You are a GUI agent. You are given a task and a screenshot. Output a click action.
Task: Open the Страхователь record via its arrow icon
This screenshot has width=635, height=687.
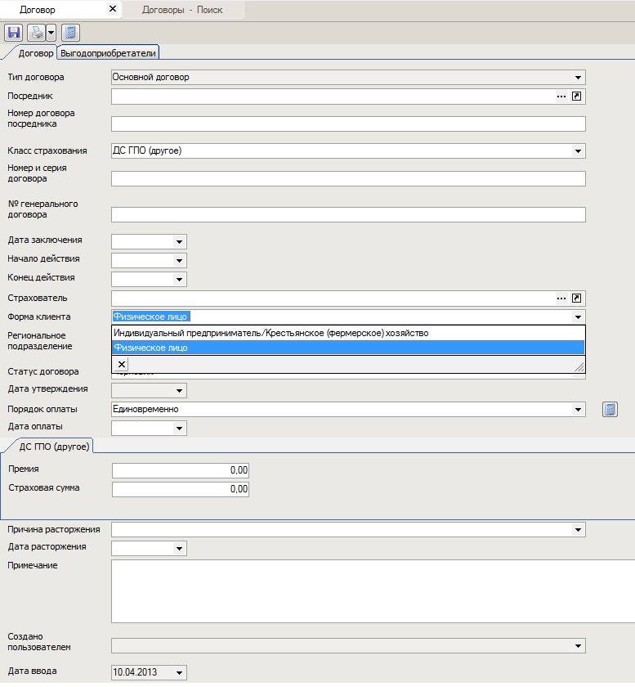click(x=577, y=299)
